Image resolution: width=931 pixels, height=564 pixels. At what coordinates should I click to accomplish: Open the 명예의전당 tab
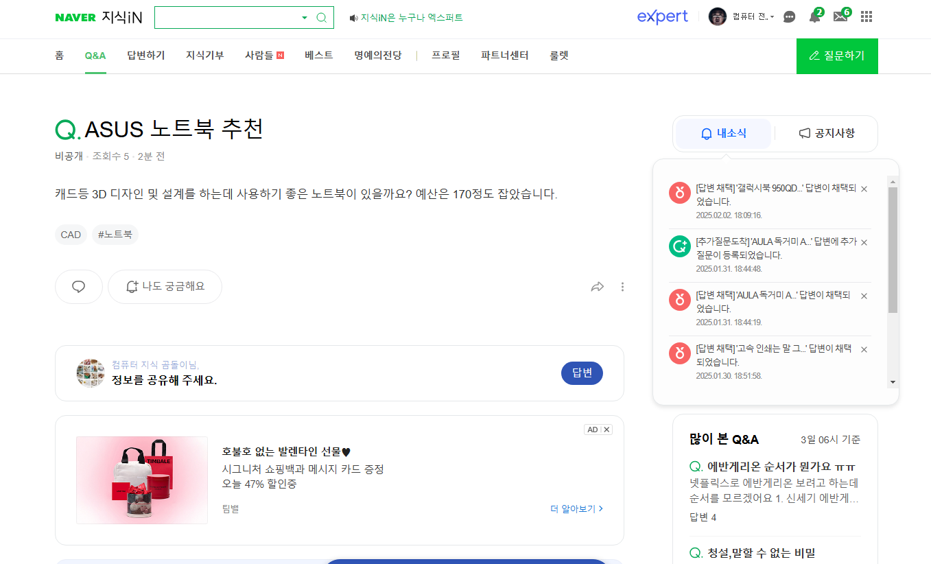pos(378,56)
